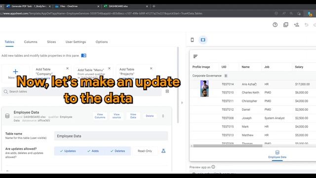Select the Joseph System Analyst row

[x=253, y=118]
